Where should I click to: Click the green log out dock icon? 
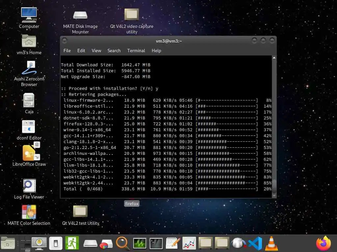point(72,243)
